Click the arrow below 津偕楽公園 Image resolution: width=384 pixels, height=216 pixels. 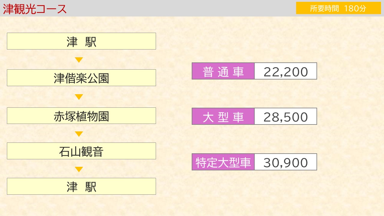79,97
